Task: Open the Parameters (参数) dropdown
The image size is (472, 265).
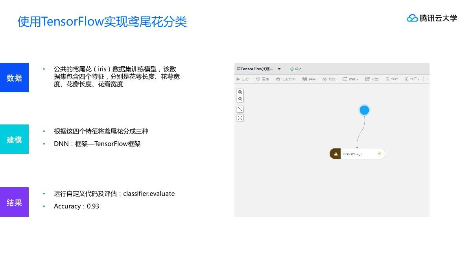Action: 350,79
